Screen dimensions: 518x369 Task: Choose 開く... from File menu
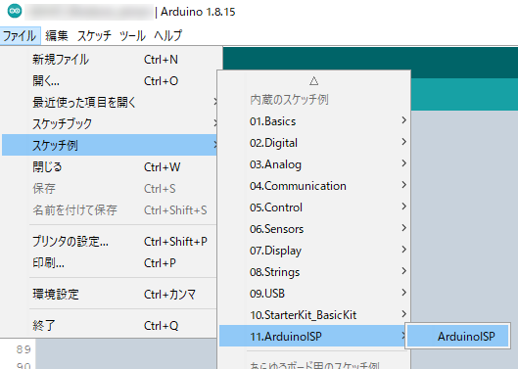point(110,81)
